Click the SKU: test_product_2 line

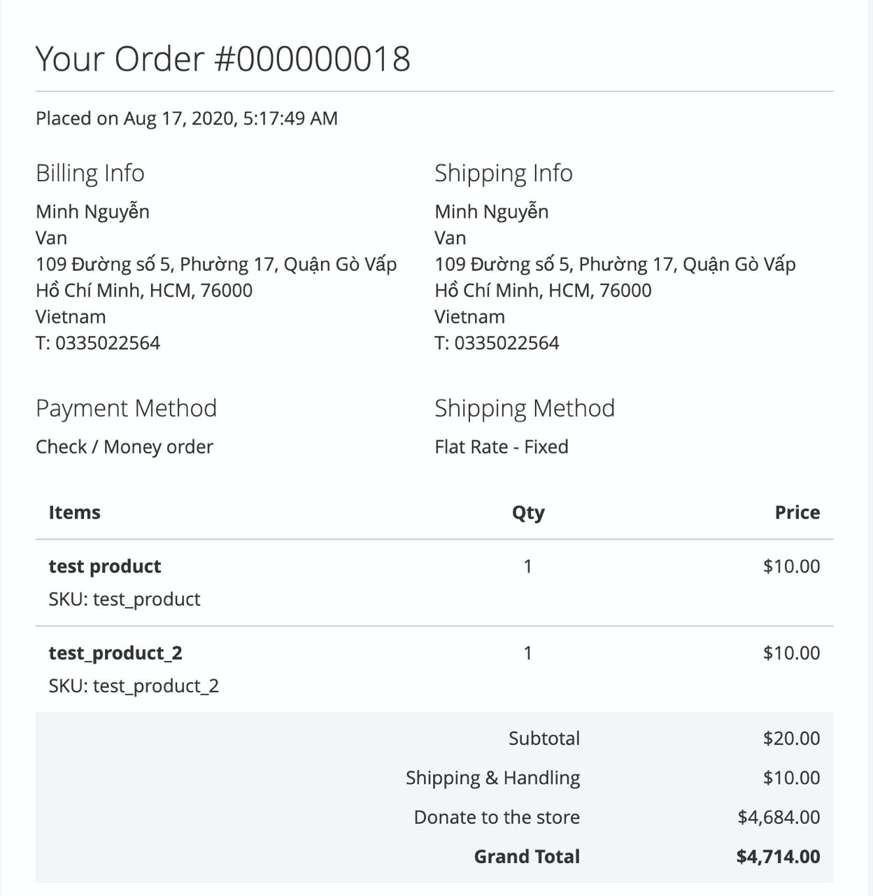[x=134, y=686]
